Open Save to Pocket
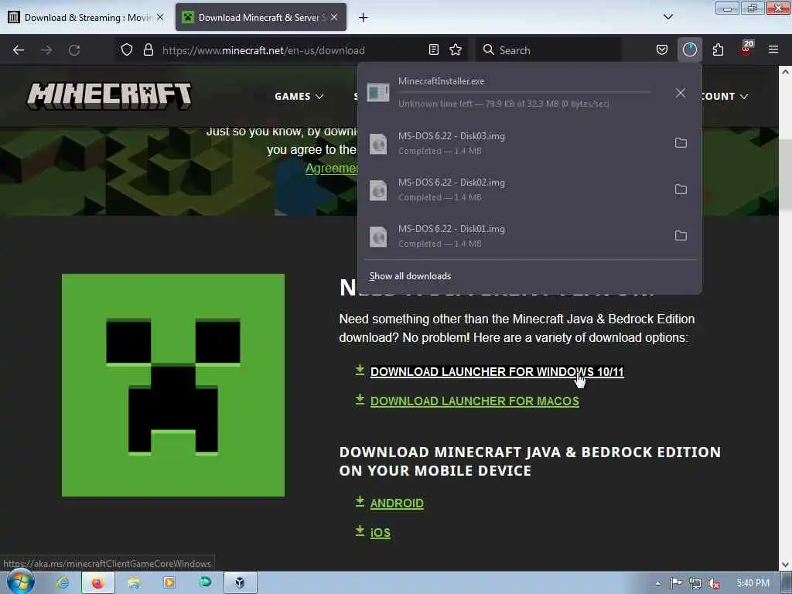Screen dimensions: 792x594 [x=662, y=50]
